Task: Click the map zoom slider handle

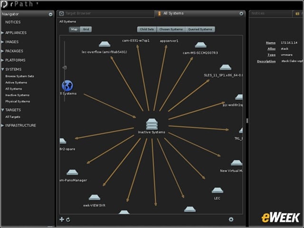Action: click(x=65, y=67)
